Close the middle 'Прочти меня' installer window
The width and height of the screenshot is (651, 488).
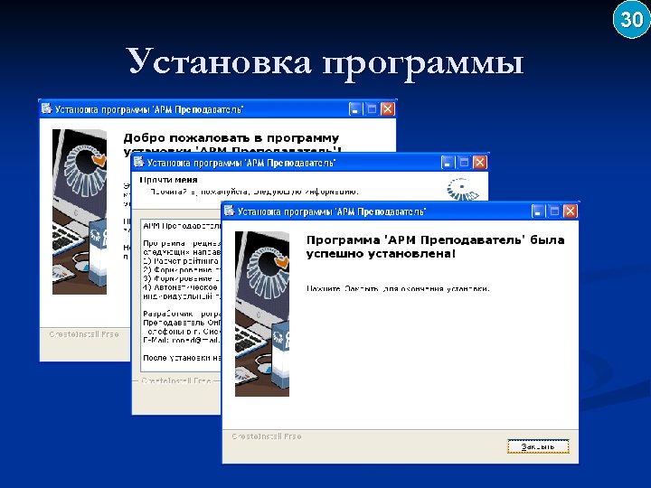[x=480, y=163]
